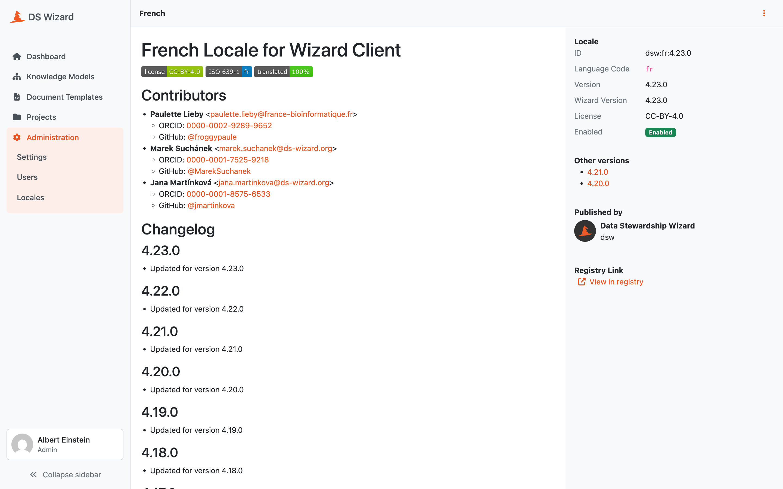Viewport: 783px width, 489px height.
Task: Open GitHub @jmartinkova link
Action: tap(211, 205)
